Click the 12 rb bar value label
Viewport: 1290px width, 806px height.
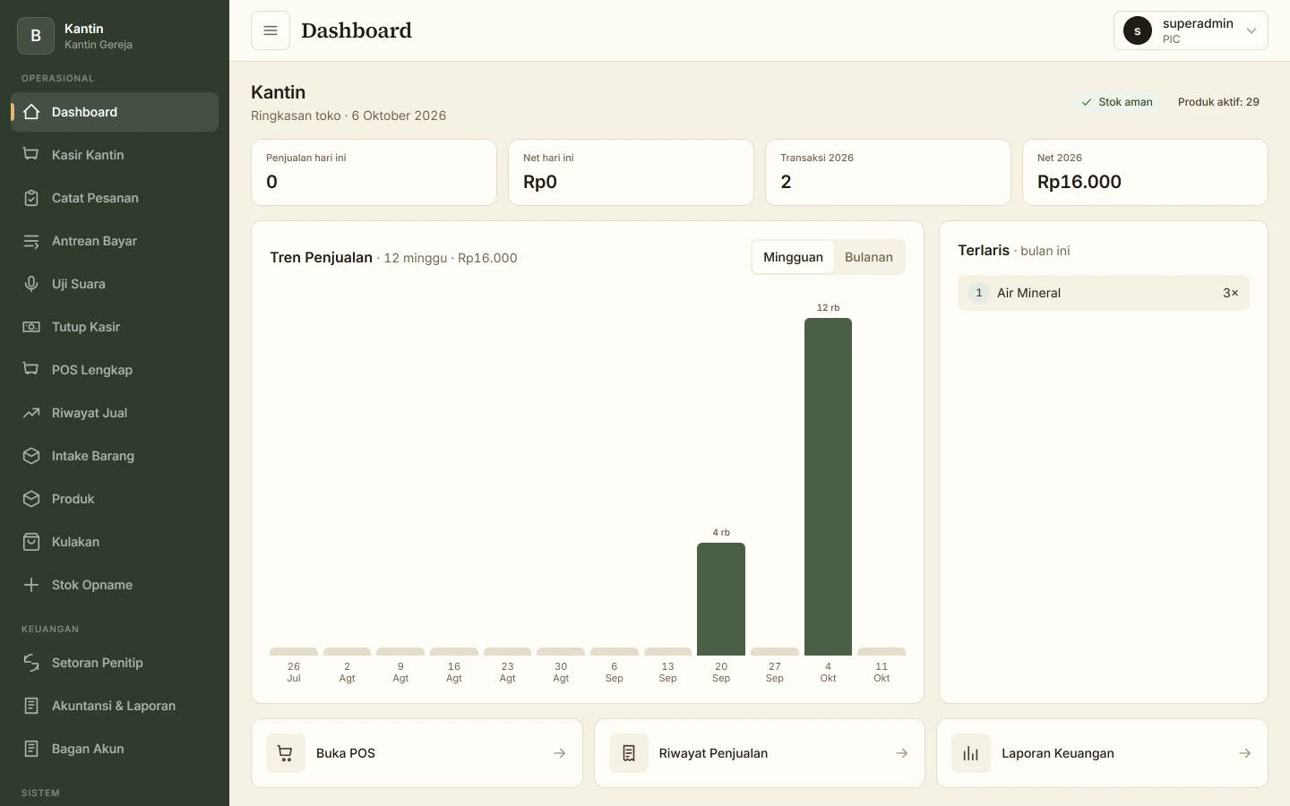tap(828, 307)
